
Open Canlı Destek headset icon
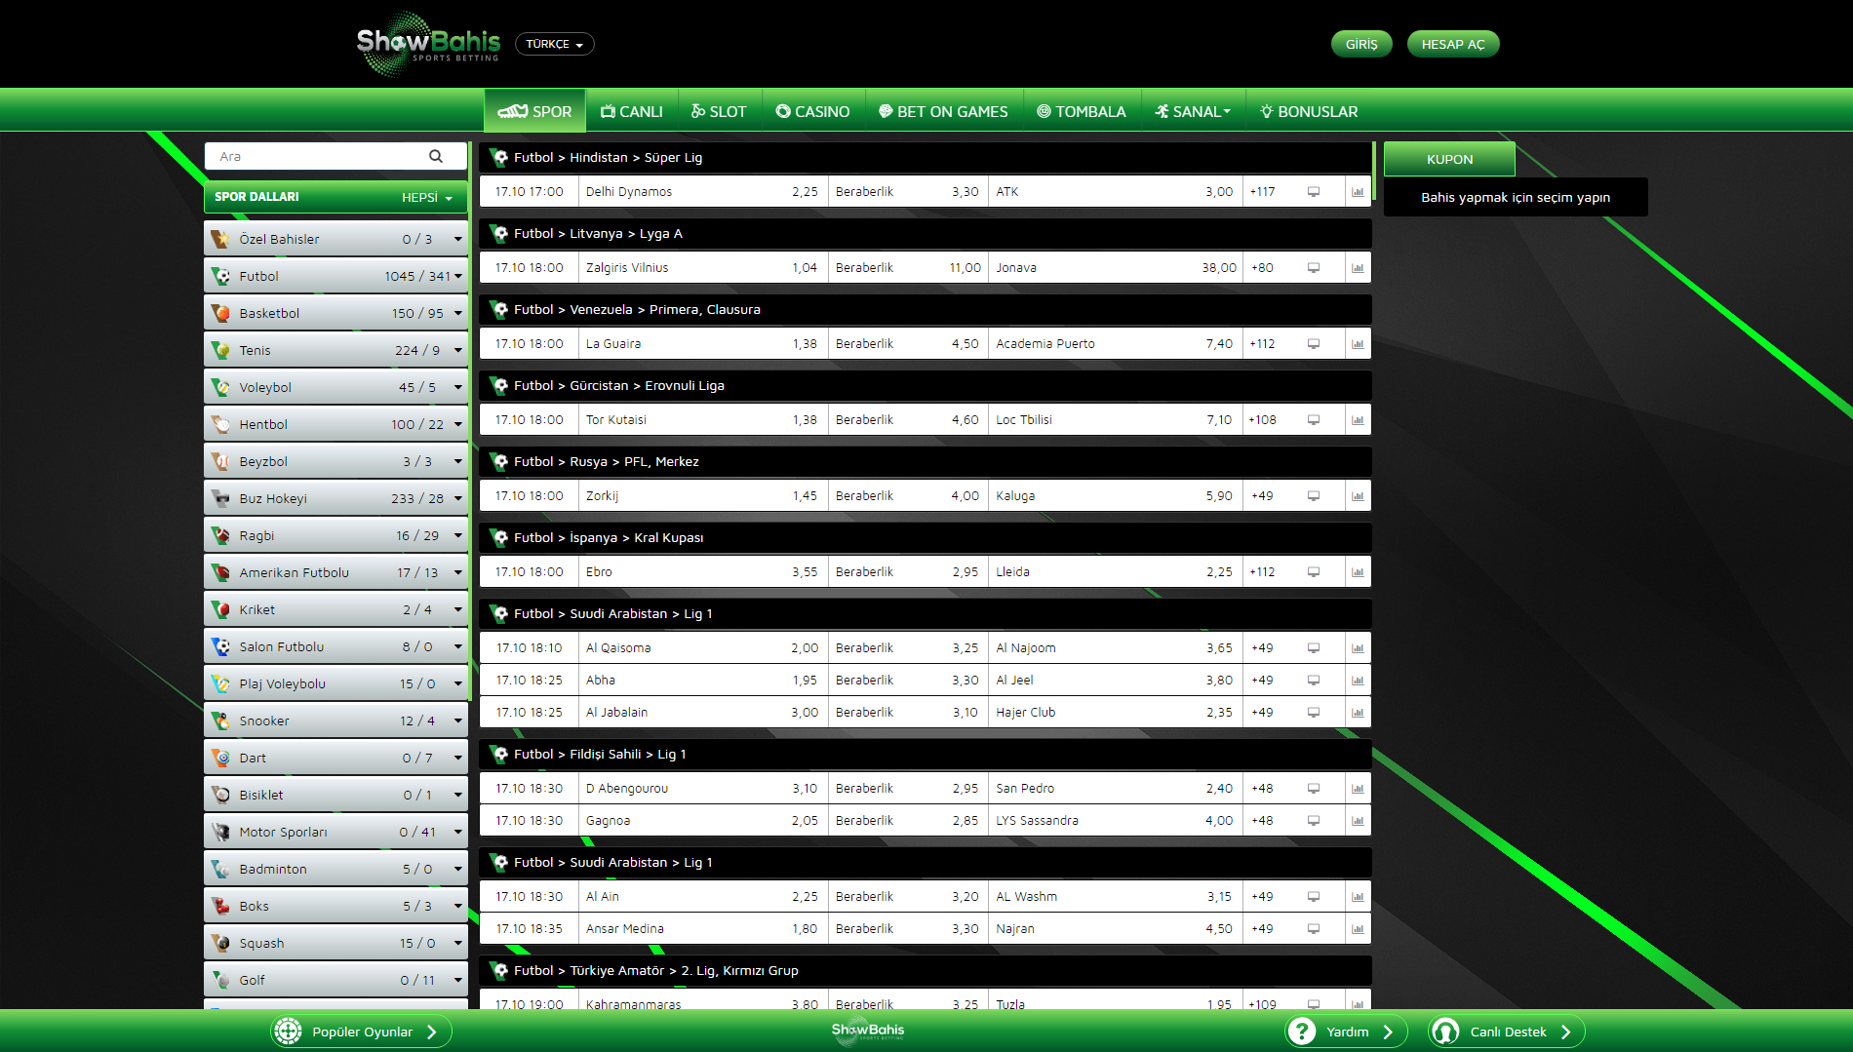tap(1445, 1032)
